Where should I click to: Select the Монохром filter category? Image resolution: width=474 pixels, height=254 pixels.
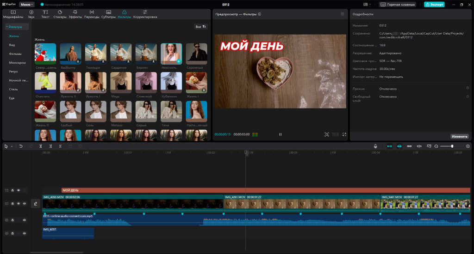(x=17, y=62)
